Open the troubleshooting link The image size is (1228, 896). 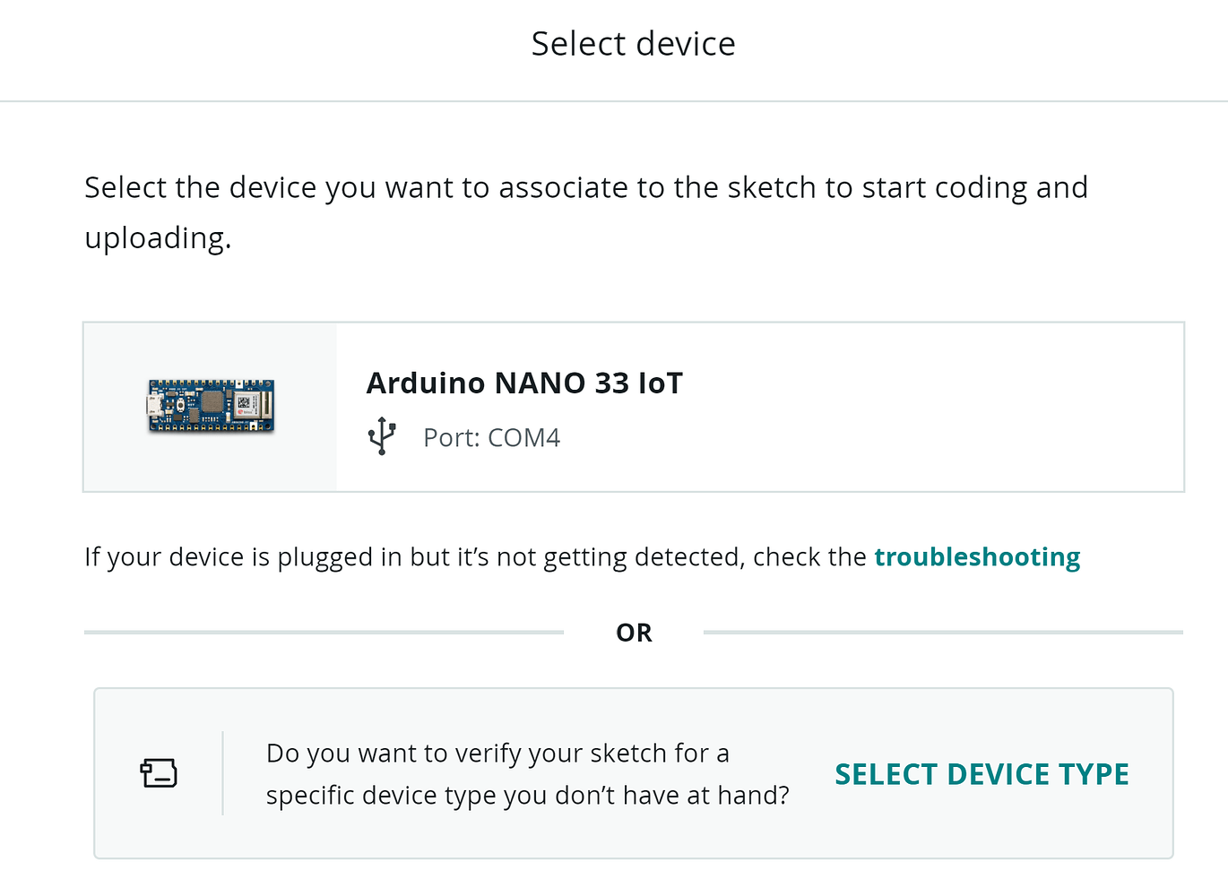coord(976,556)
